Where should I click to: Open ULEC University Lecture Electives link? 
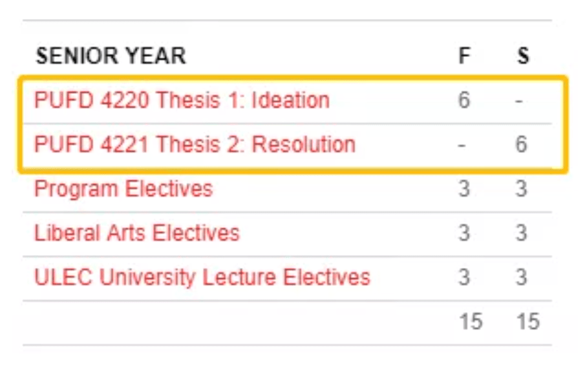pyautogui.click(x=202, y=277)
